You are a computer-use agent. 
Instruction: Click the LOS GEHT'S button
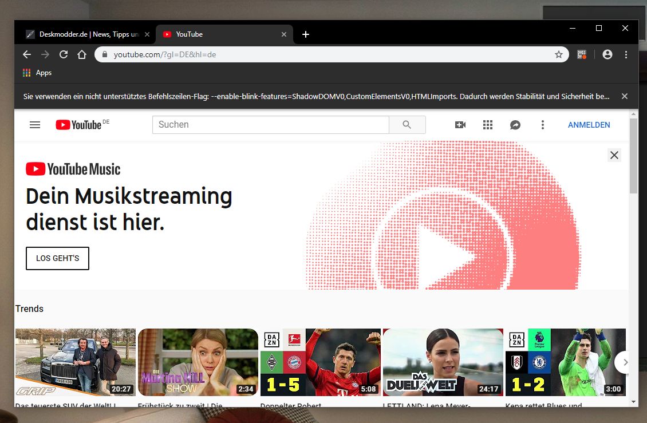[57, 258]
